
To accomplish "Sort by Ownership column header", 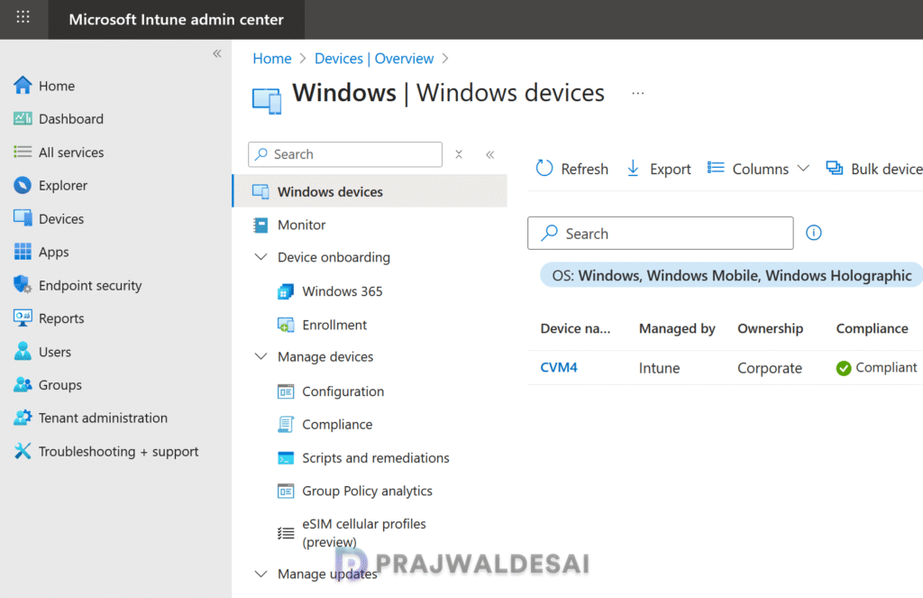I will [x=770, y=328].
